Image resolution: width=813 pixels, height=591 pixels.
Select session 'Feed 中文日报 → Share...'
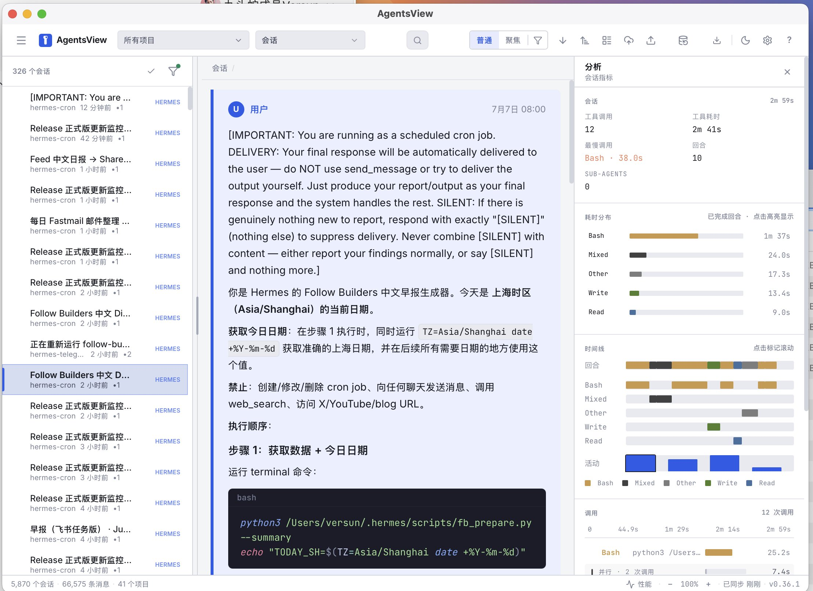[x=95, y=163]
